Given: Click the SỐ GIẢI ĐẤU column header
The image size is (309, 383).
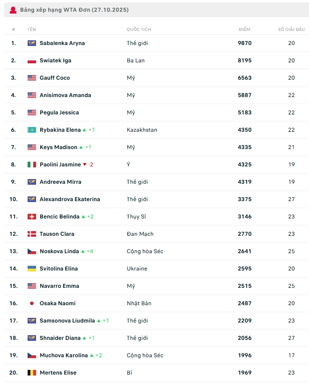Looking at the screenshot, I should click(291, 30).
